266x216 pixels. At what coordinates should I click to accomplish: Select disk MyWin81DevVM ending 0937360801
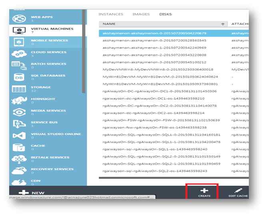(x=160, y=84)
